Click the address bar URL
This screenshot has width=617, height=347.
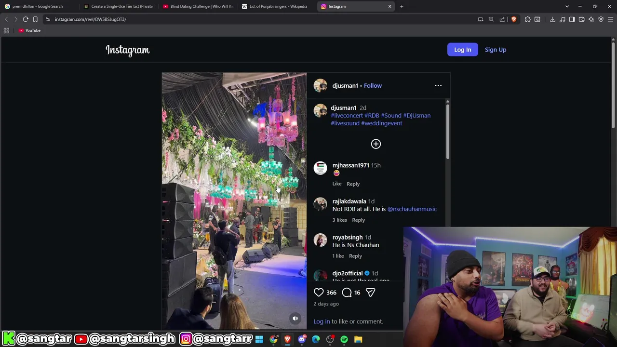(91, 19)
